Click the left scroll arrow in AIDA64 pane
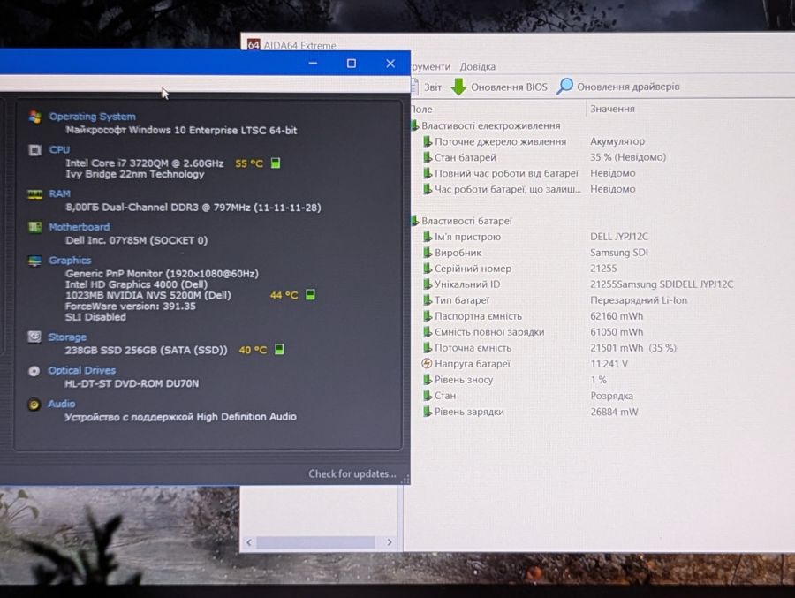The image size is (795, 598). 248,542
